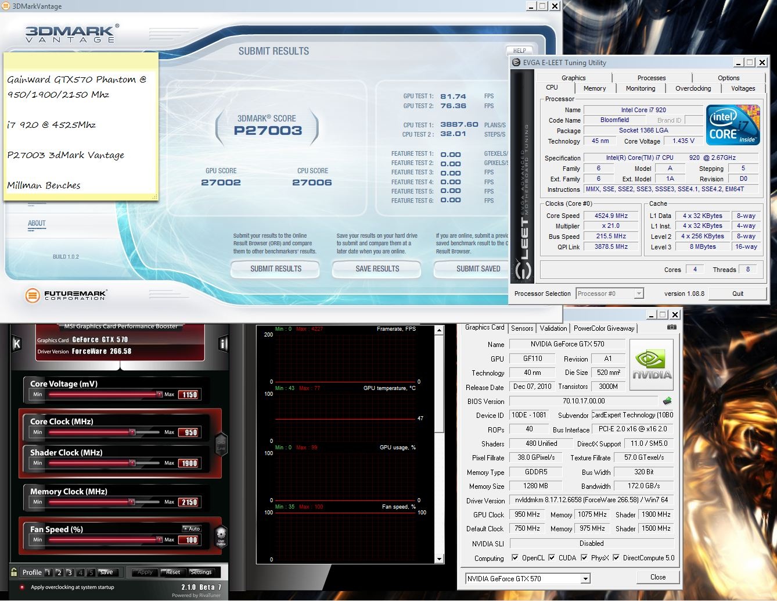Viewport: 777px width, 601px height.
Task: Click the Apply button in Afterburner
Action: pos(145,572)
